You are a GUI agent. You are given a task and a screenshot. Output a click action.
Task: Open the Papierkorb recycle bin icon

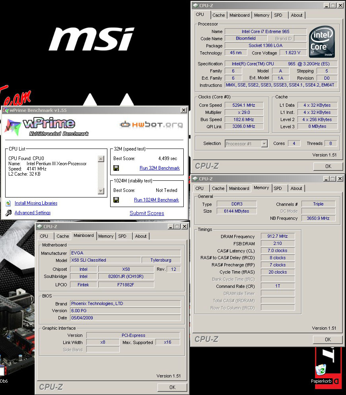pos(321,370)
